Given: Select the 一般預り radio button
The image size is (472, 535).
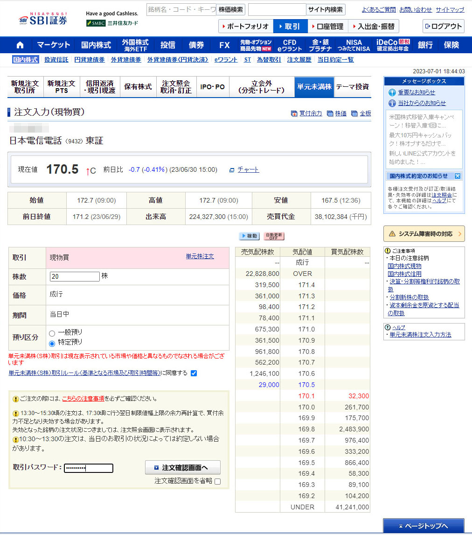Looking at the screenshot, I should click(52, 333).
